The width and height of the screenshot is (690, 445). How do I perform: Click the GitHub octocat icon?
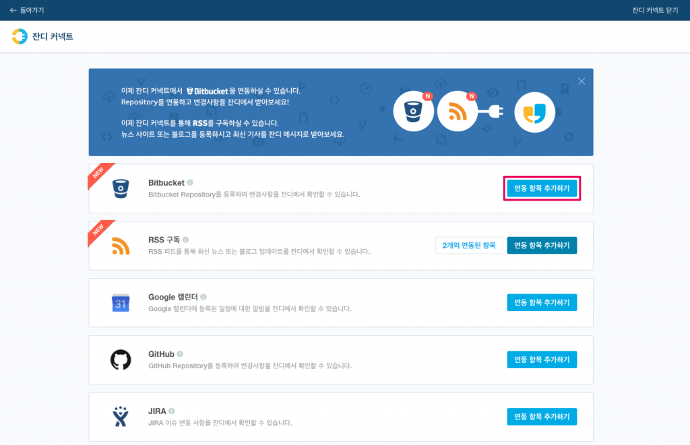click(x=120, y=360)
